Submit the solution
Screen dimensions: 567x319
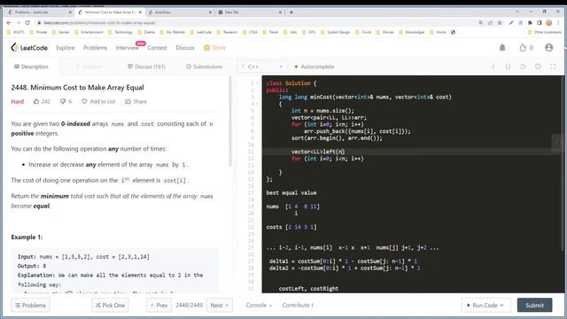(x=534, y=305)
